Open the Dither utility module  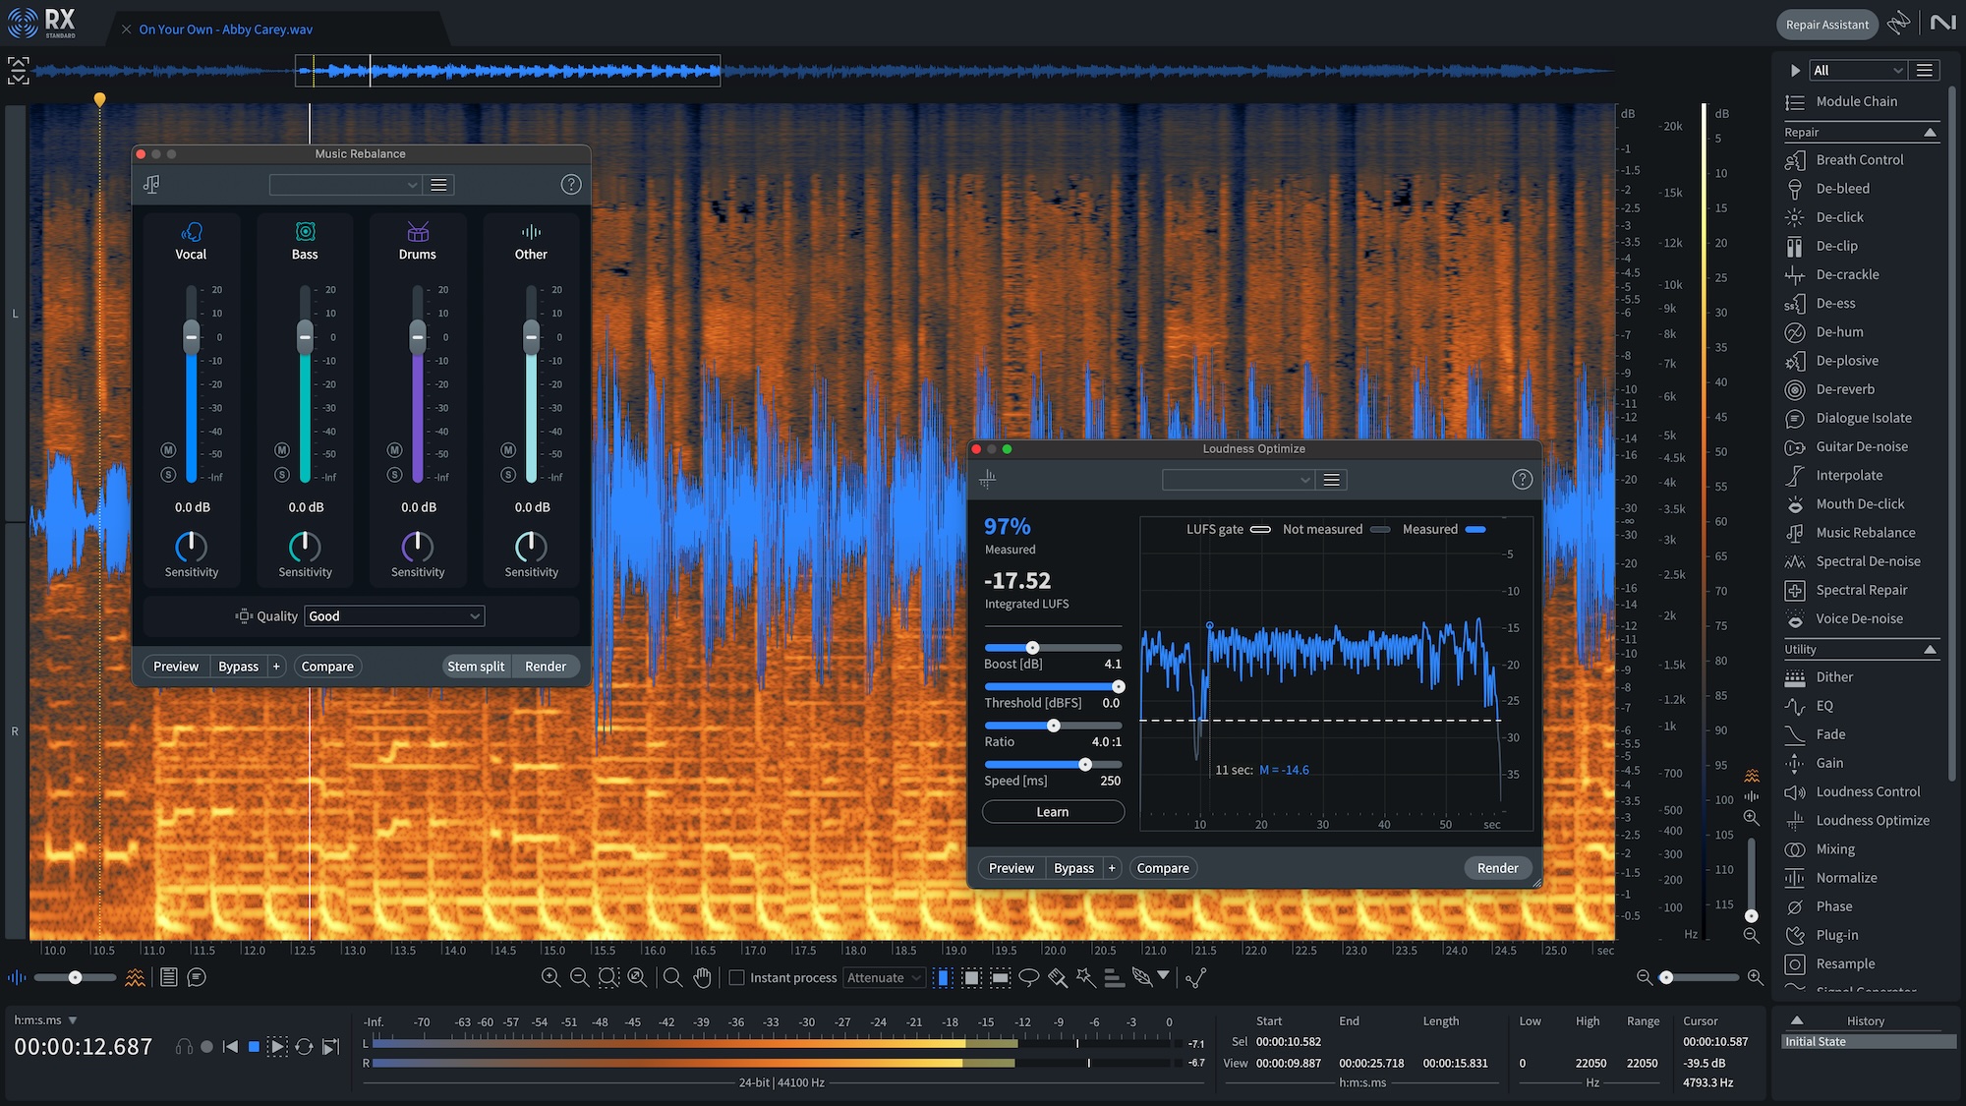coord(1832,677)
